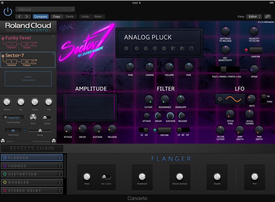Viewport: 275px width, 202px height.
Task: Select the Stereo Delay effects chain slot
Action: tap(32, 190)
